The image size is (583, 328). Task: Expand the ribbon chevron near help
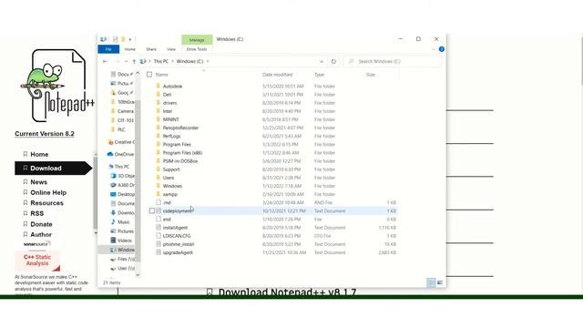[x=434, y=49]
